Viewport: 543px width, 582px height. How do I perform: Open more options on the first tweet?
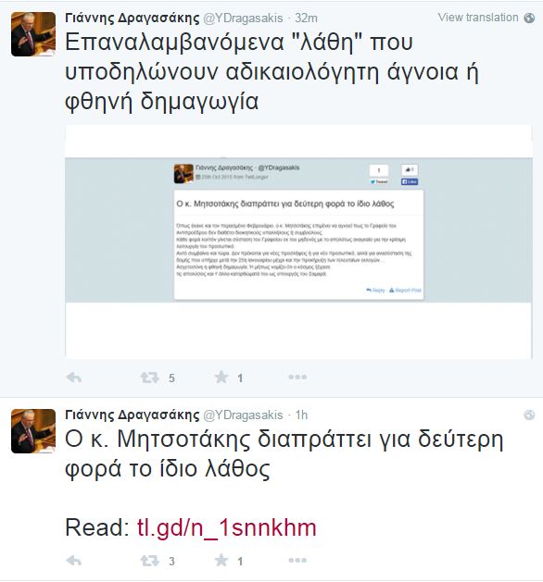[x=297, y=378]
